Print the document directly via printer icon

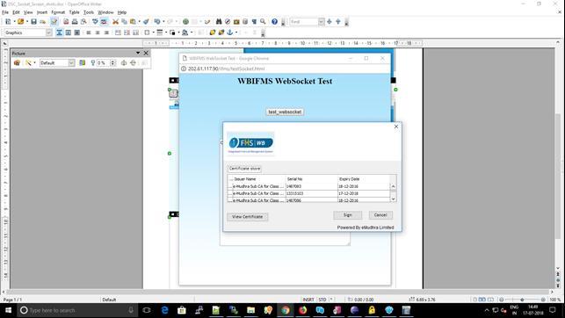click(x=75, y=22)
